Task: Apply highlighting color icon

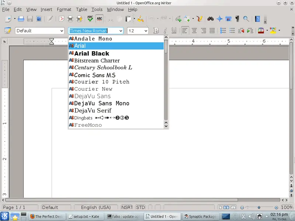Action: click(273, 31)
